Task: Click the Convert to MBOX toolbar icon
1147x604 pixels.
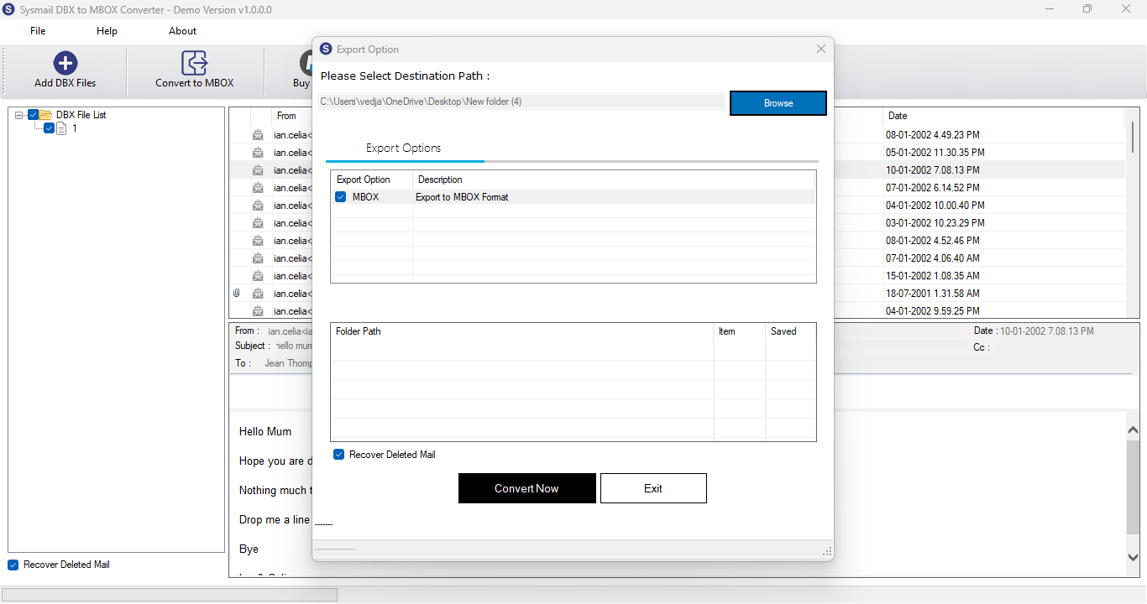Action: 194,63
